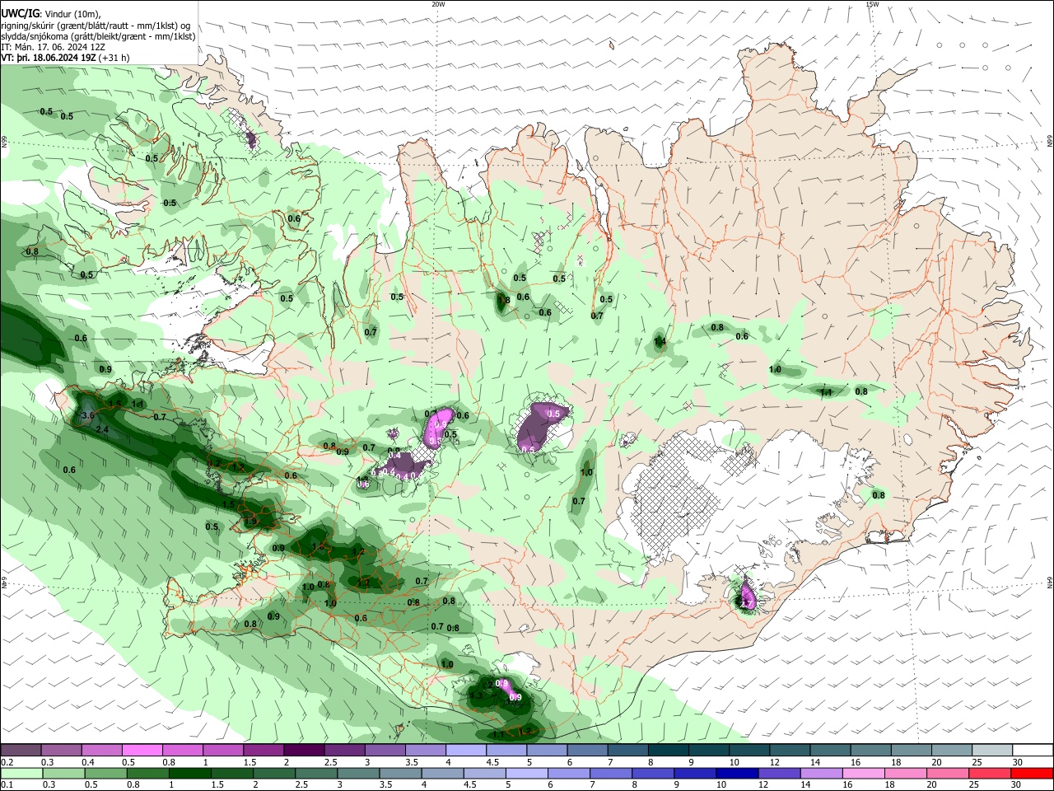
Task: Click the 'VT: þri. 18.06.2024 19Z' valid time
Action: click(x=49, y=58)
